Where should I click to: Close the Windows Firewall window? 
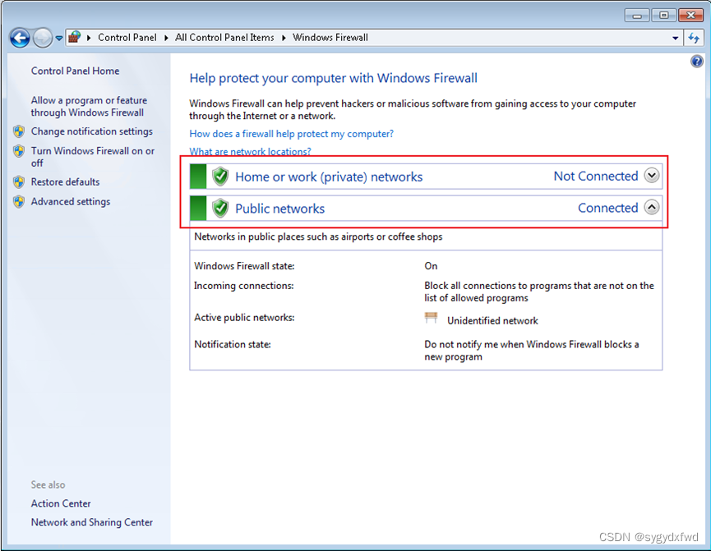pos(690,16)
